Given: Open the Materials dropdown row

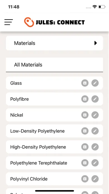Looking at the screenshot, I should (x=54, y=43).
